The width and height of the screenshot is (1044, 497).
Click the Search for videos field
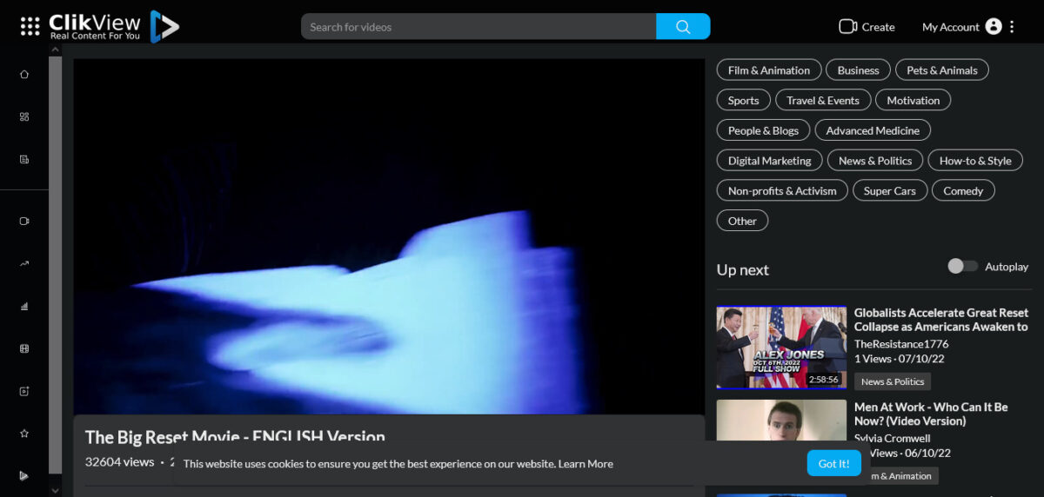tap(478, 27)
